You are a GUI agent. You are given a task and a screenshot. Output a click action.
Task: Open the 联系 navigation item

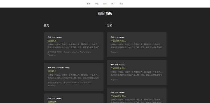pos(121,4)
